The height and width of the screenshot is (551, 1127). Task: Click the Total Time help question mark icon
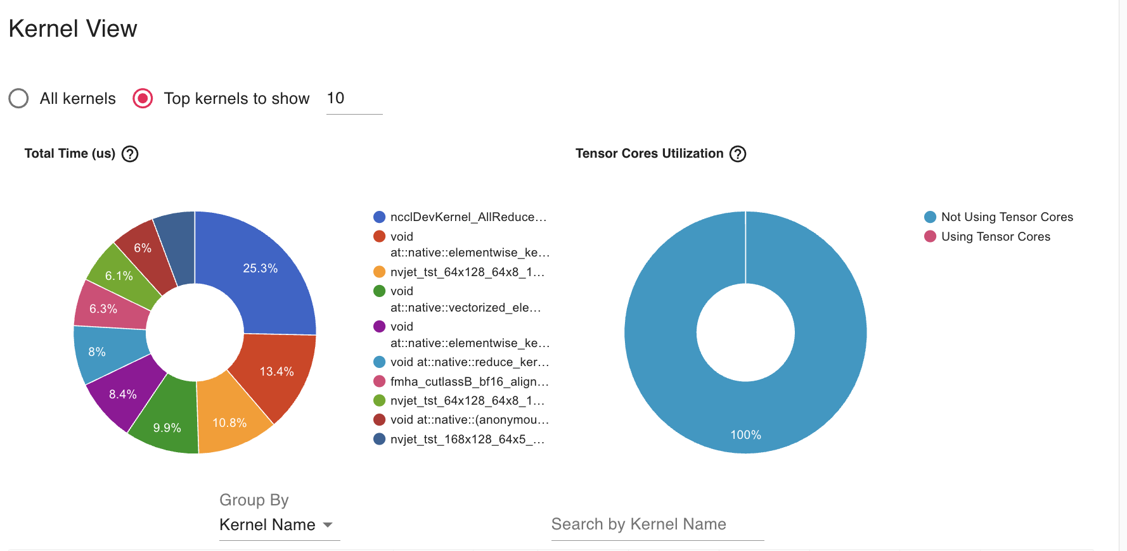pyautogui.click(x=130, y=154)
